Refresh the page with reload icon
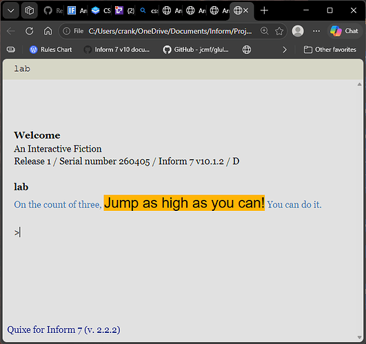Screen dimensions: 366x344 [x=30, y=31]
